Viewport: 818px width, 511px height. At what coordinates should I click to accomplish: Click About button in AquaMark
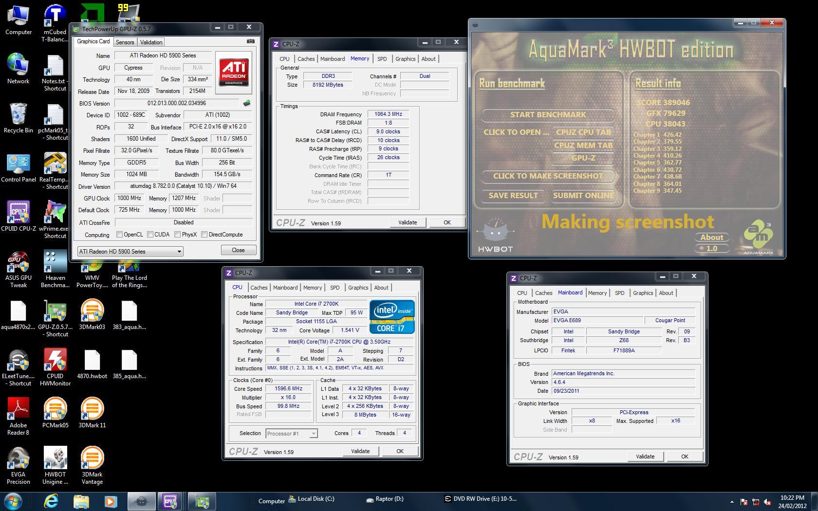click(x=711, y=237)
